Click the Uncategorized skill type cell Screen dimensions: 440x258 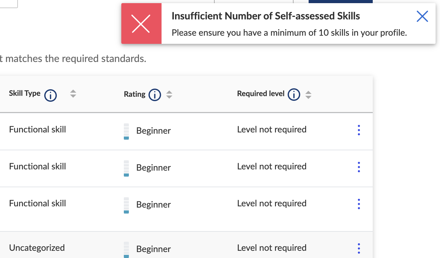(x=37, y=248)
